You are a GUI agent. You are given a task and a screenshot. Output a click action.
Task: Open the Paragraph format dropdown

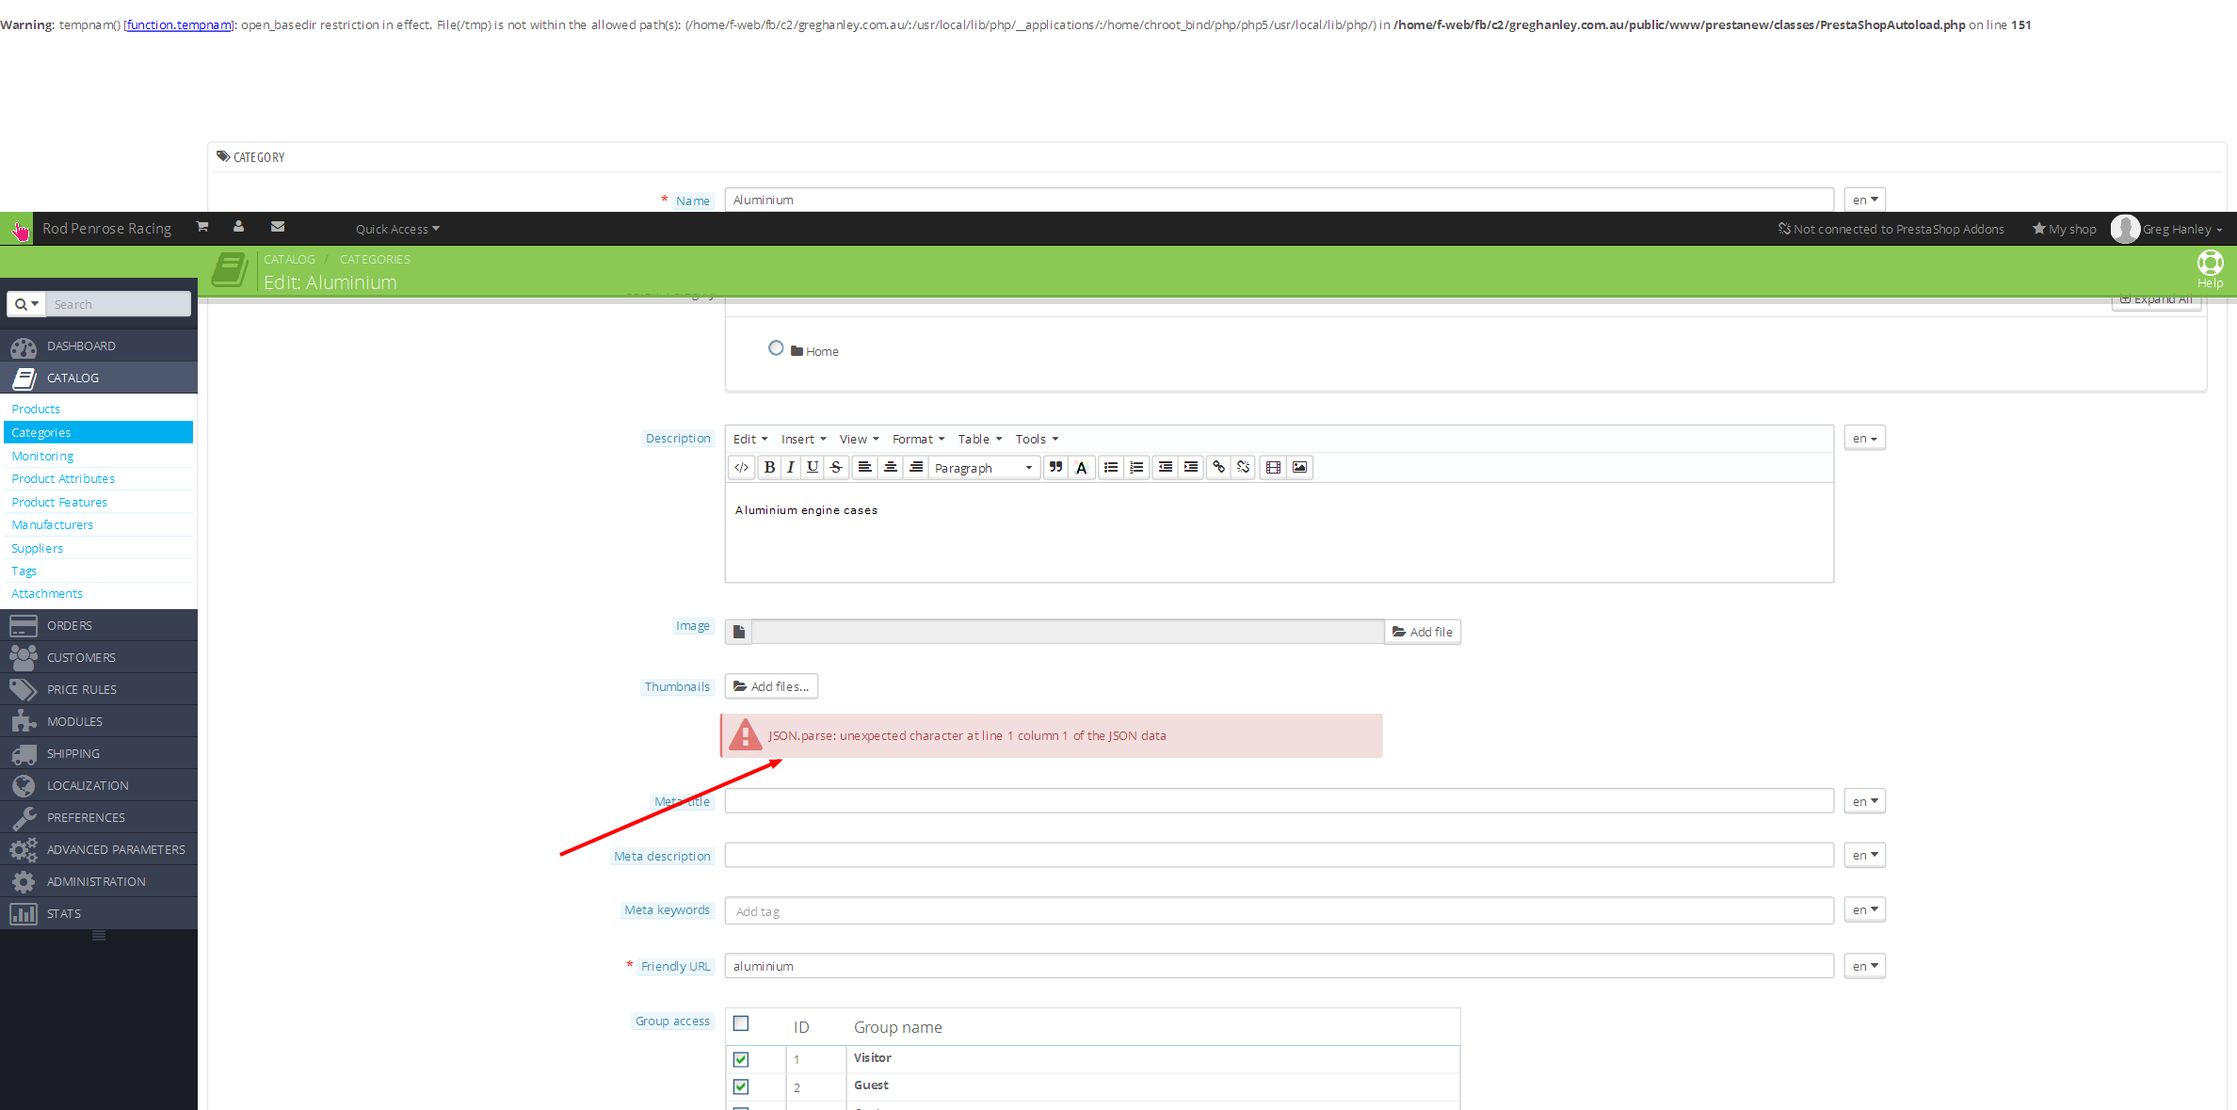pyautogui.click(x=983, y=468)
